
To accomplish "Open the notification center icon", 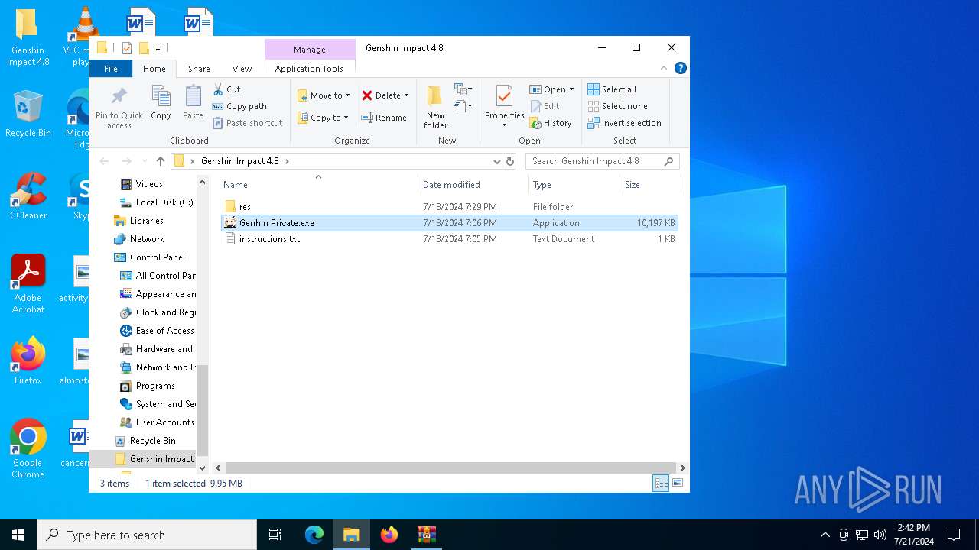I will click(954, 535).
